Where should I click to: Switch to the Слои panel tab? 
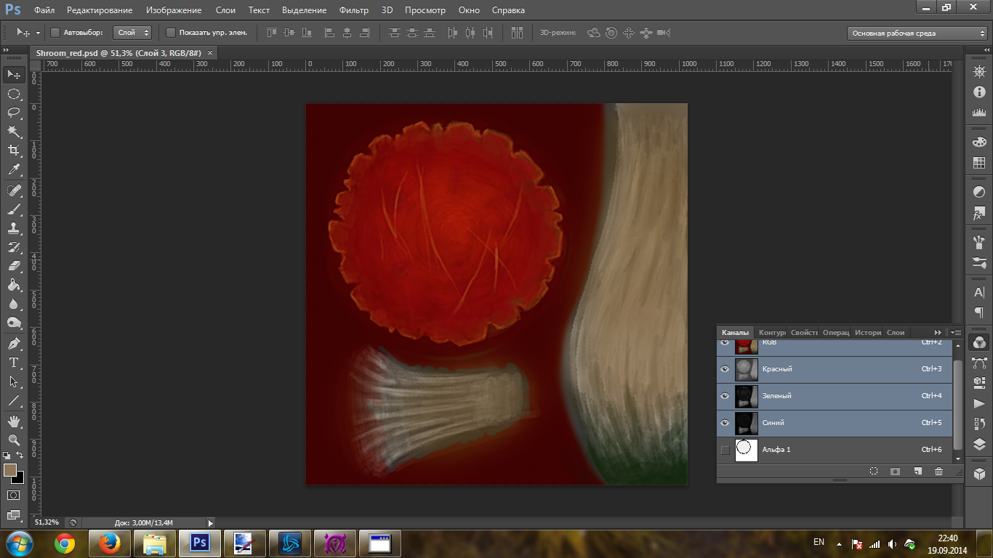click(x=896, y=332)
